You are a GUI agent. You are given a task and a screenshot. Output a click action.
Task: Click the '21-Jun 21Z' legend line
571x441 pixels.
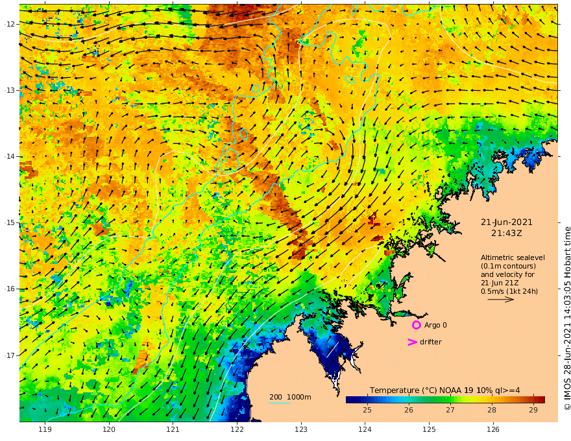pos(500,283)
